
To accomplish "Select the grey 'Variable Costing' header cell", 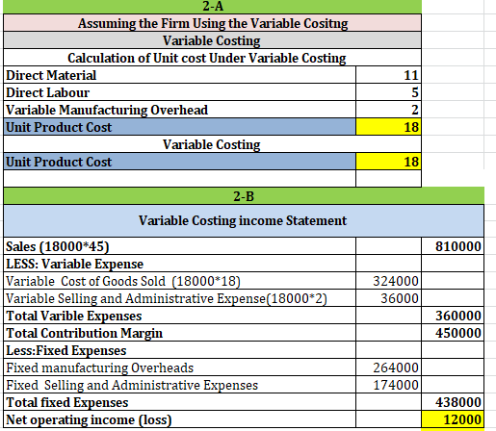I will (212, 40).
